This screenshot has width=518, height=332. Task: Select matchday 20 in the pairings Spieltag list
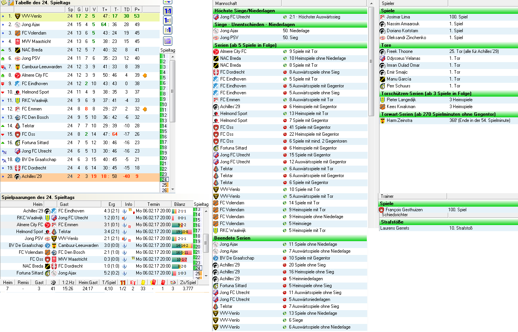pos(198,247)
